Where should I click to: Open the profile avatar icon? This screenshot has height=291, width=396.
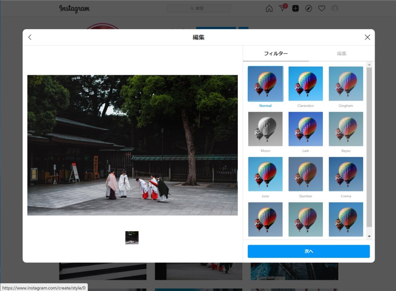coord(335,9)
